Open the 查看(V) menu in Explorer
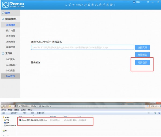The image size is (161, 137). click(17, 110)
